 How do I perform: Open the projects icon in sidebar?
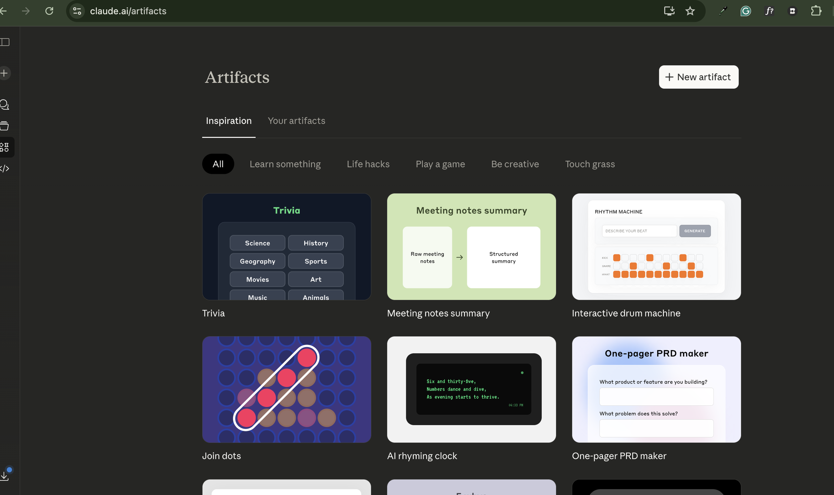click(5, 126)
